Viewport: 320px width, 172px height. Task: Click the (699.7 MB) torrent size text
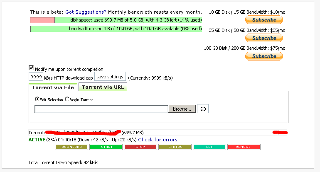133,133
